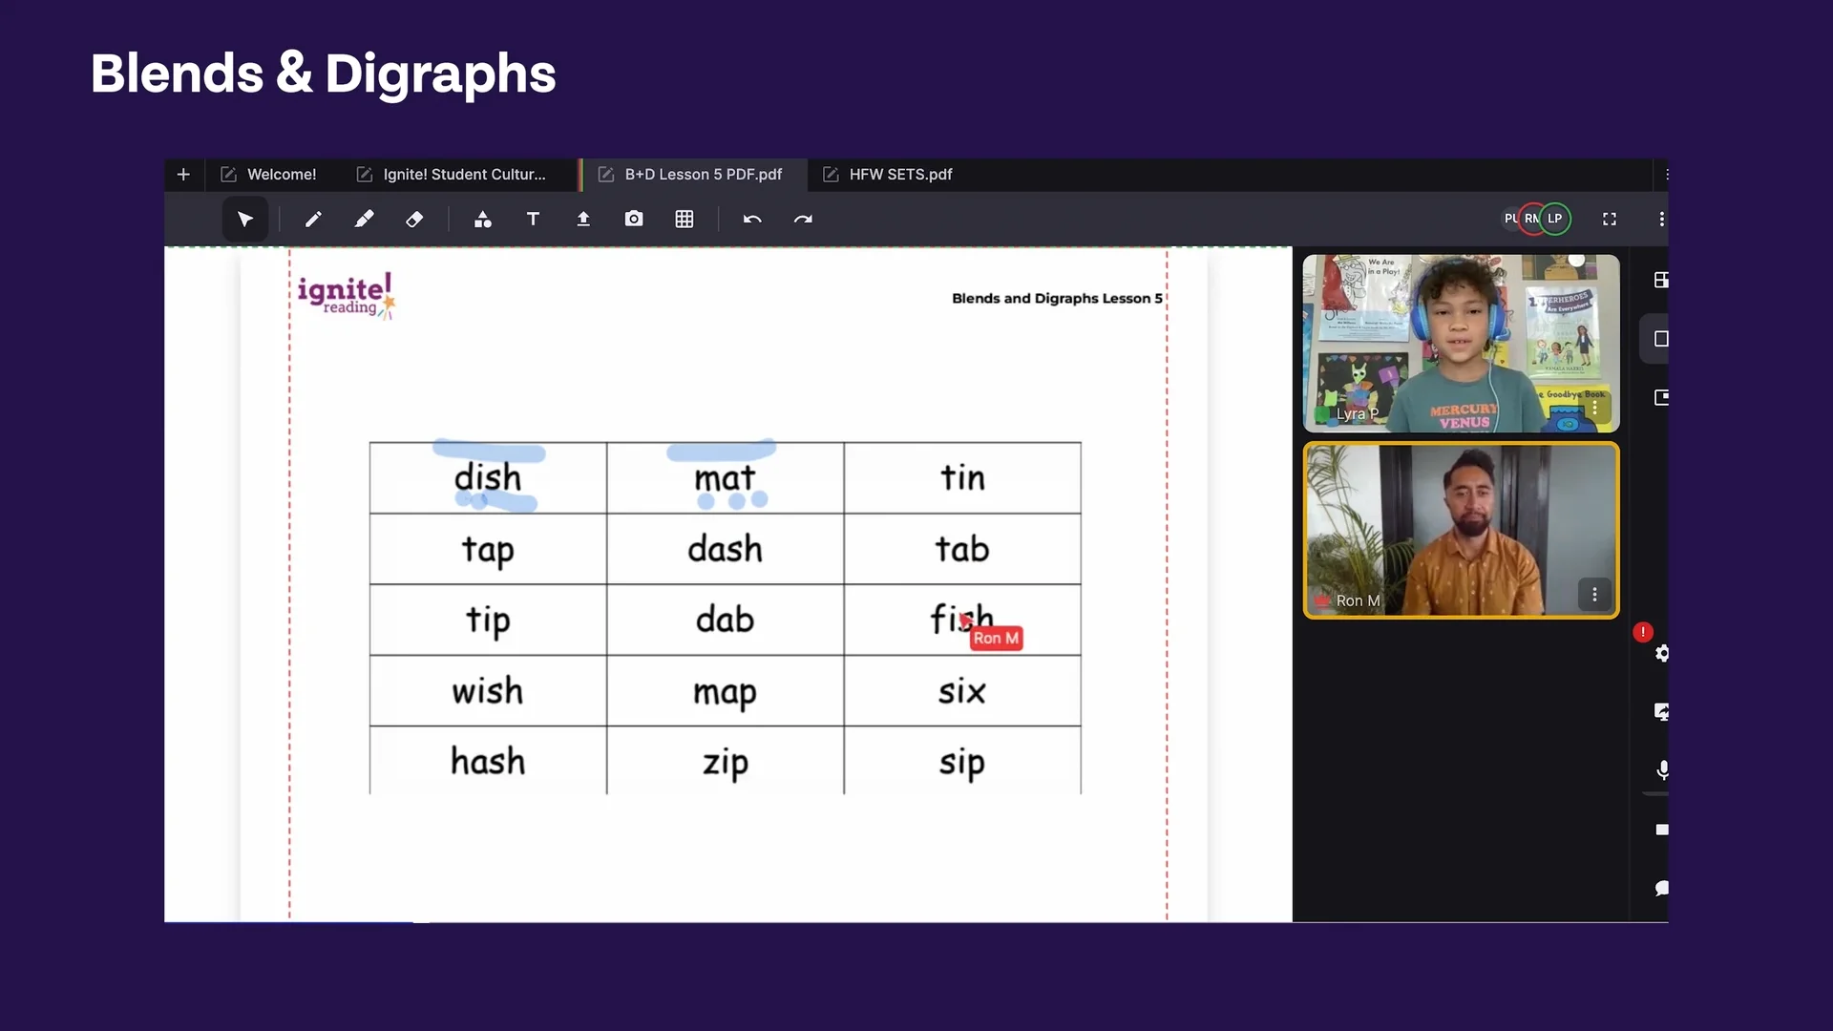Select the Pencil drawing tool
1833x1031 pixels.
point(312,219)
